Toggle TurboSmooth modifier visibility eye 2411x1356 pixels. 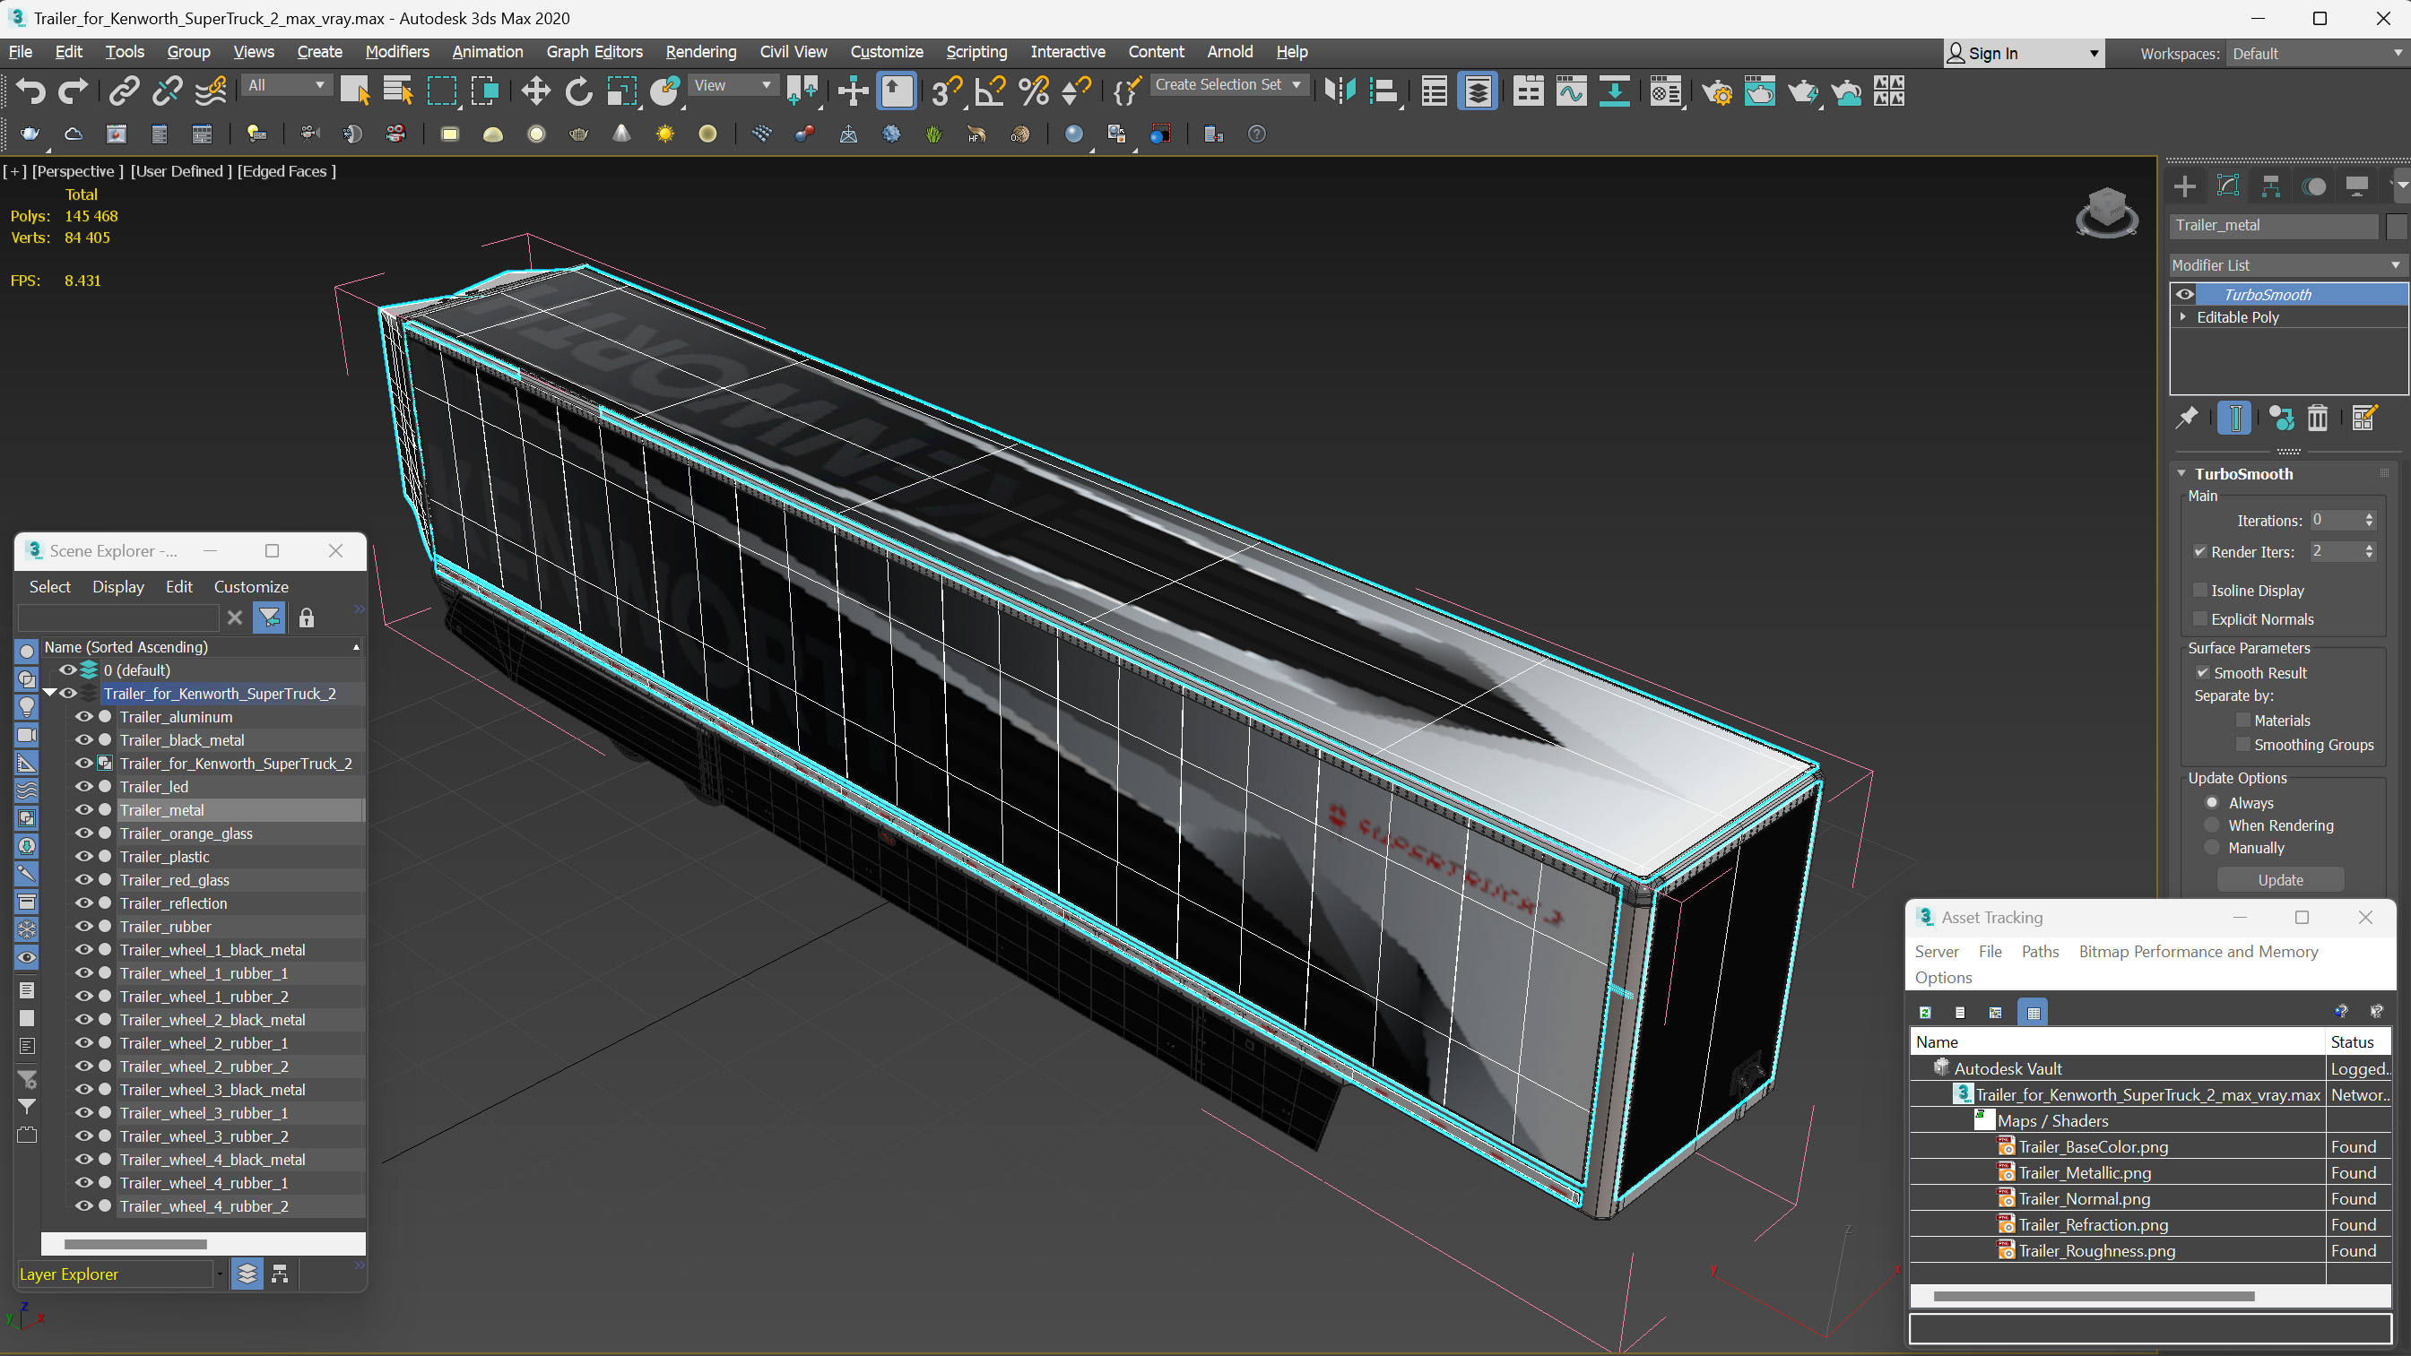click(2184, 294)
